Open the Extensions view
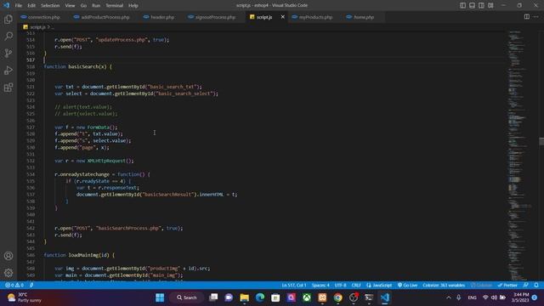 click(8, 87)
